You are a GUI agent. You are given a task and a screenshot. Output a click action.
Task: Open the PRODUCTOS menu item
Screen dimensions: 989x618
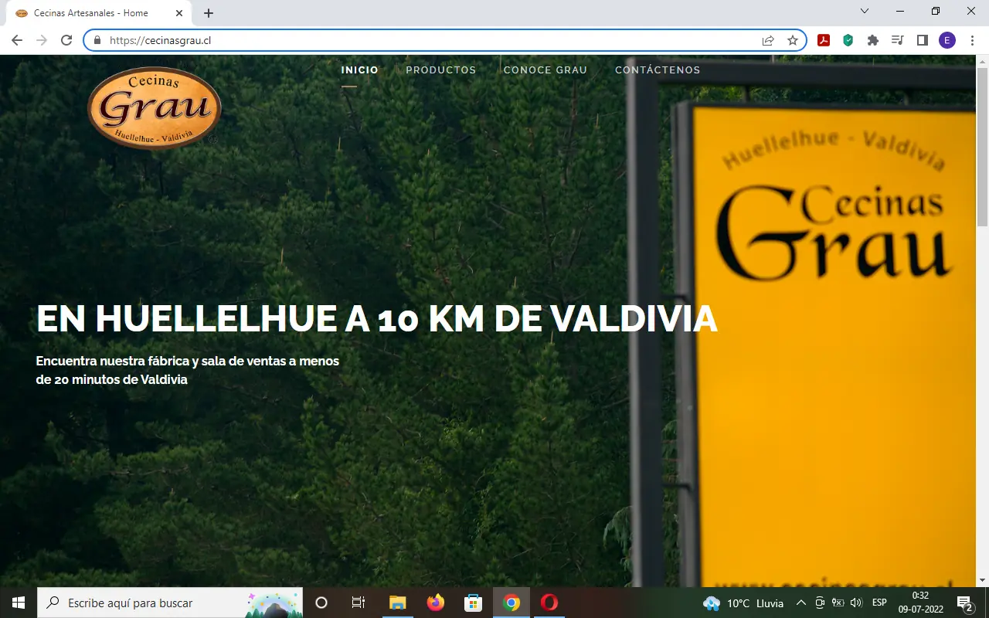(440, 70)
